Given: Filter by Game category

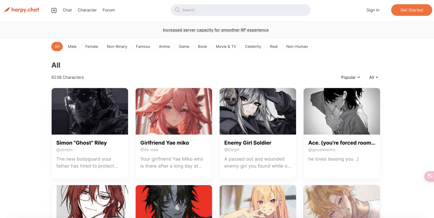Looking at the screenshot, I should [184, 46].
